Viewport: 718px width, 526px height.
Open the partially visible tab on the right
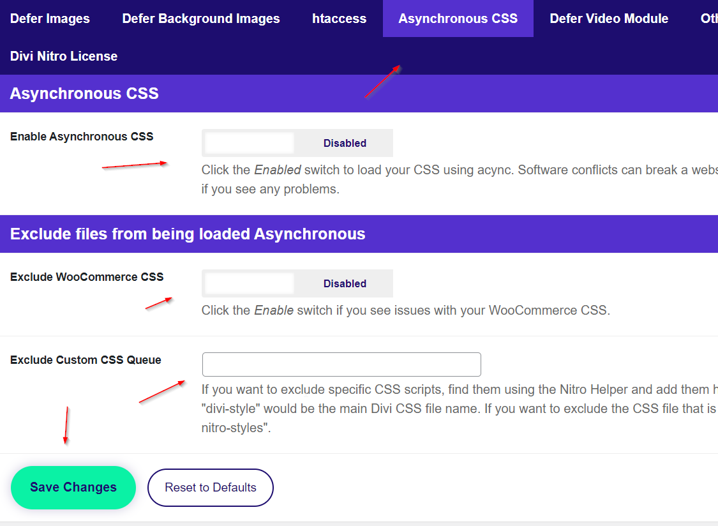click(708, 19)
